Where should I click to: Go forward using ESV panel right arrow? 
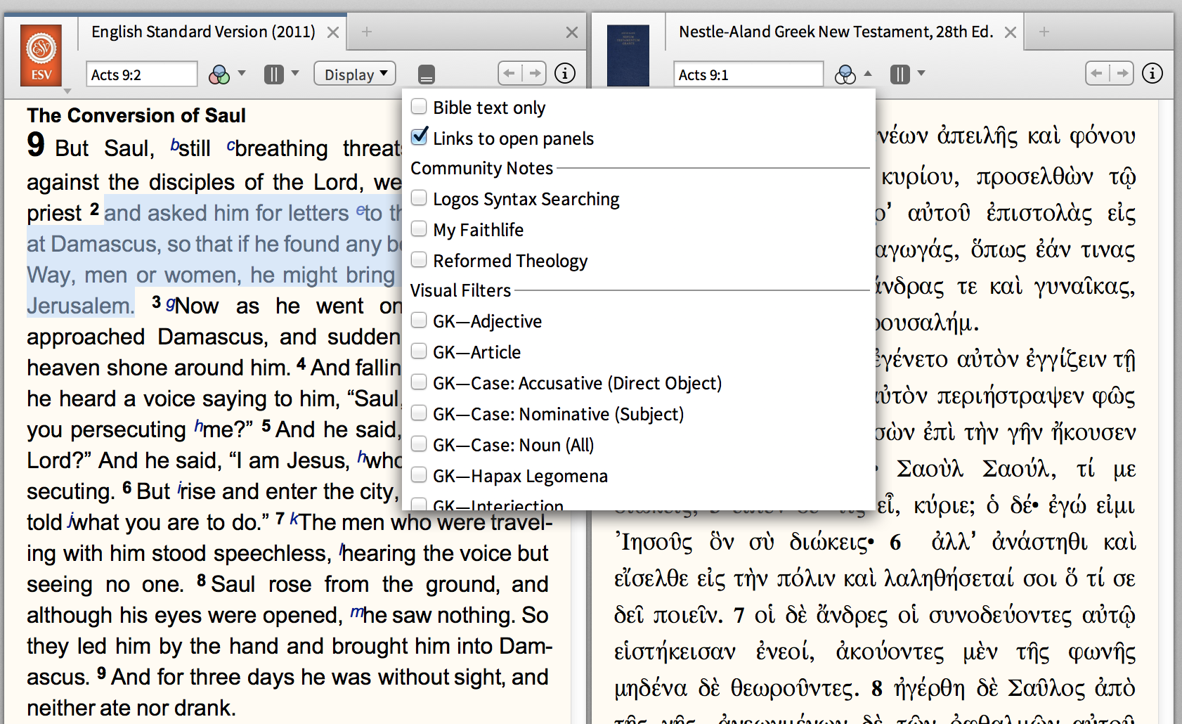tap(534, 73)
